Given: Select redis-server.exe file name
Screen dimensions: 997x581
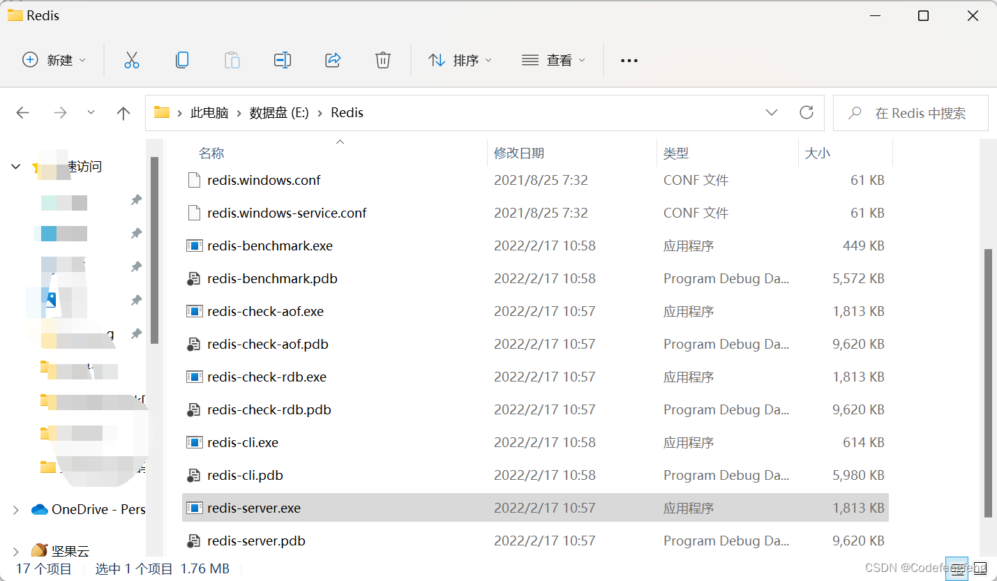Looking at the screenshot, I should tap(254, 508).
